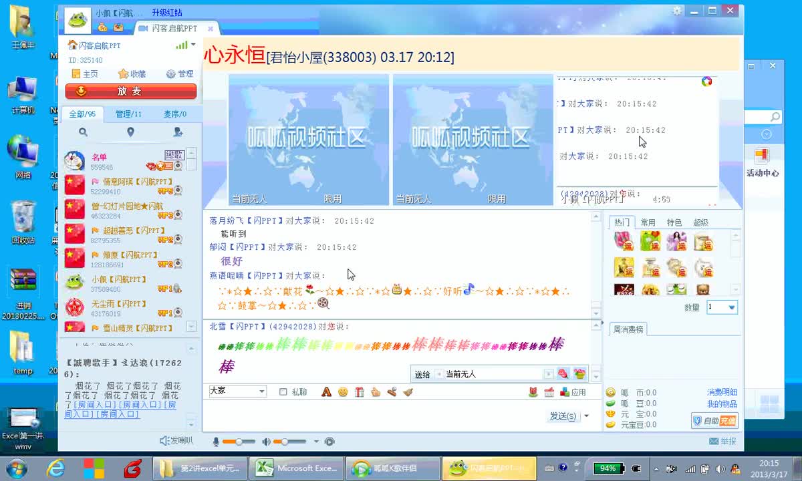Mute the microphone icon in bottom bar
The height and width of the screenshot is (481, 802).
[216, 442]
